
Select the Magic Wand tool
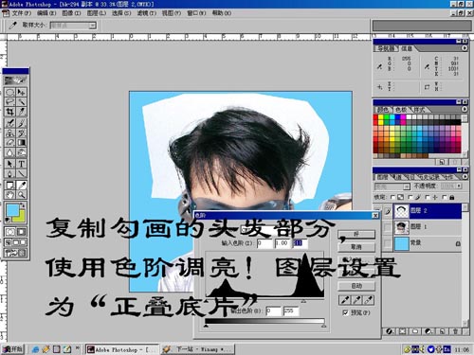[x=21, y=102]
